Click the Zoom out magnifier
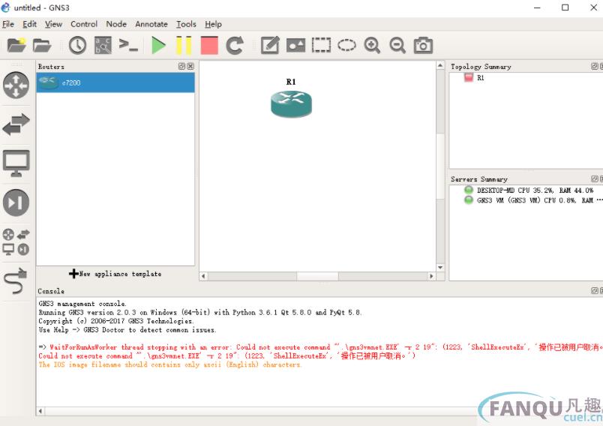 click(x=397, y=45)
